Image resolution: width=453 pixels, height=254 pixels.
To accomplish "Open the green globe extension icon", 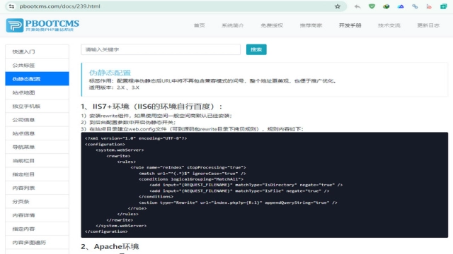I will point(386,6).
